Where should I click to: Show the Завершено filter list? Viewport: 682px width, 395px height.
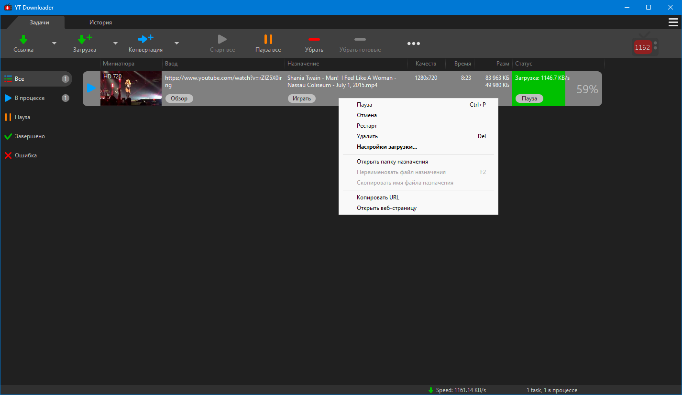point(30,136)
